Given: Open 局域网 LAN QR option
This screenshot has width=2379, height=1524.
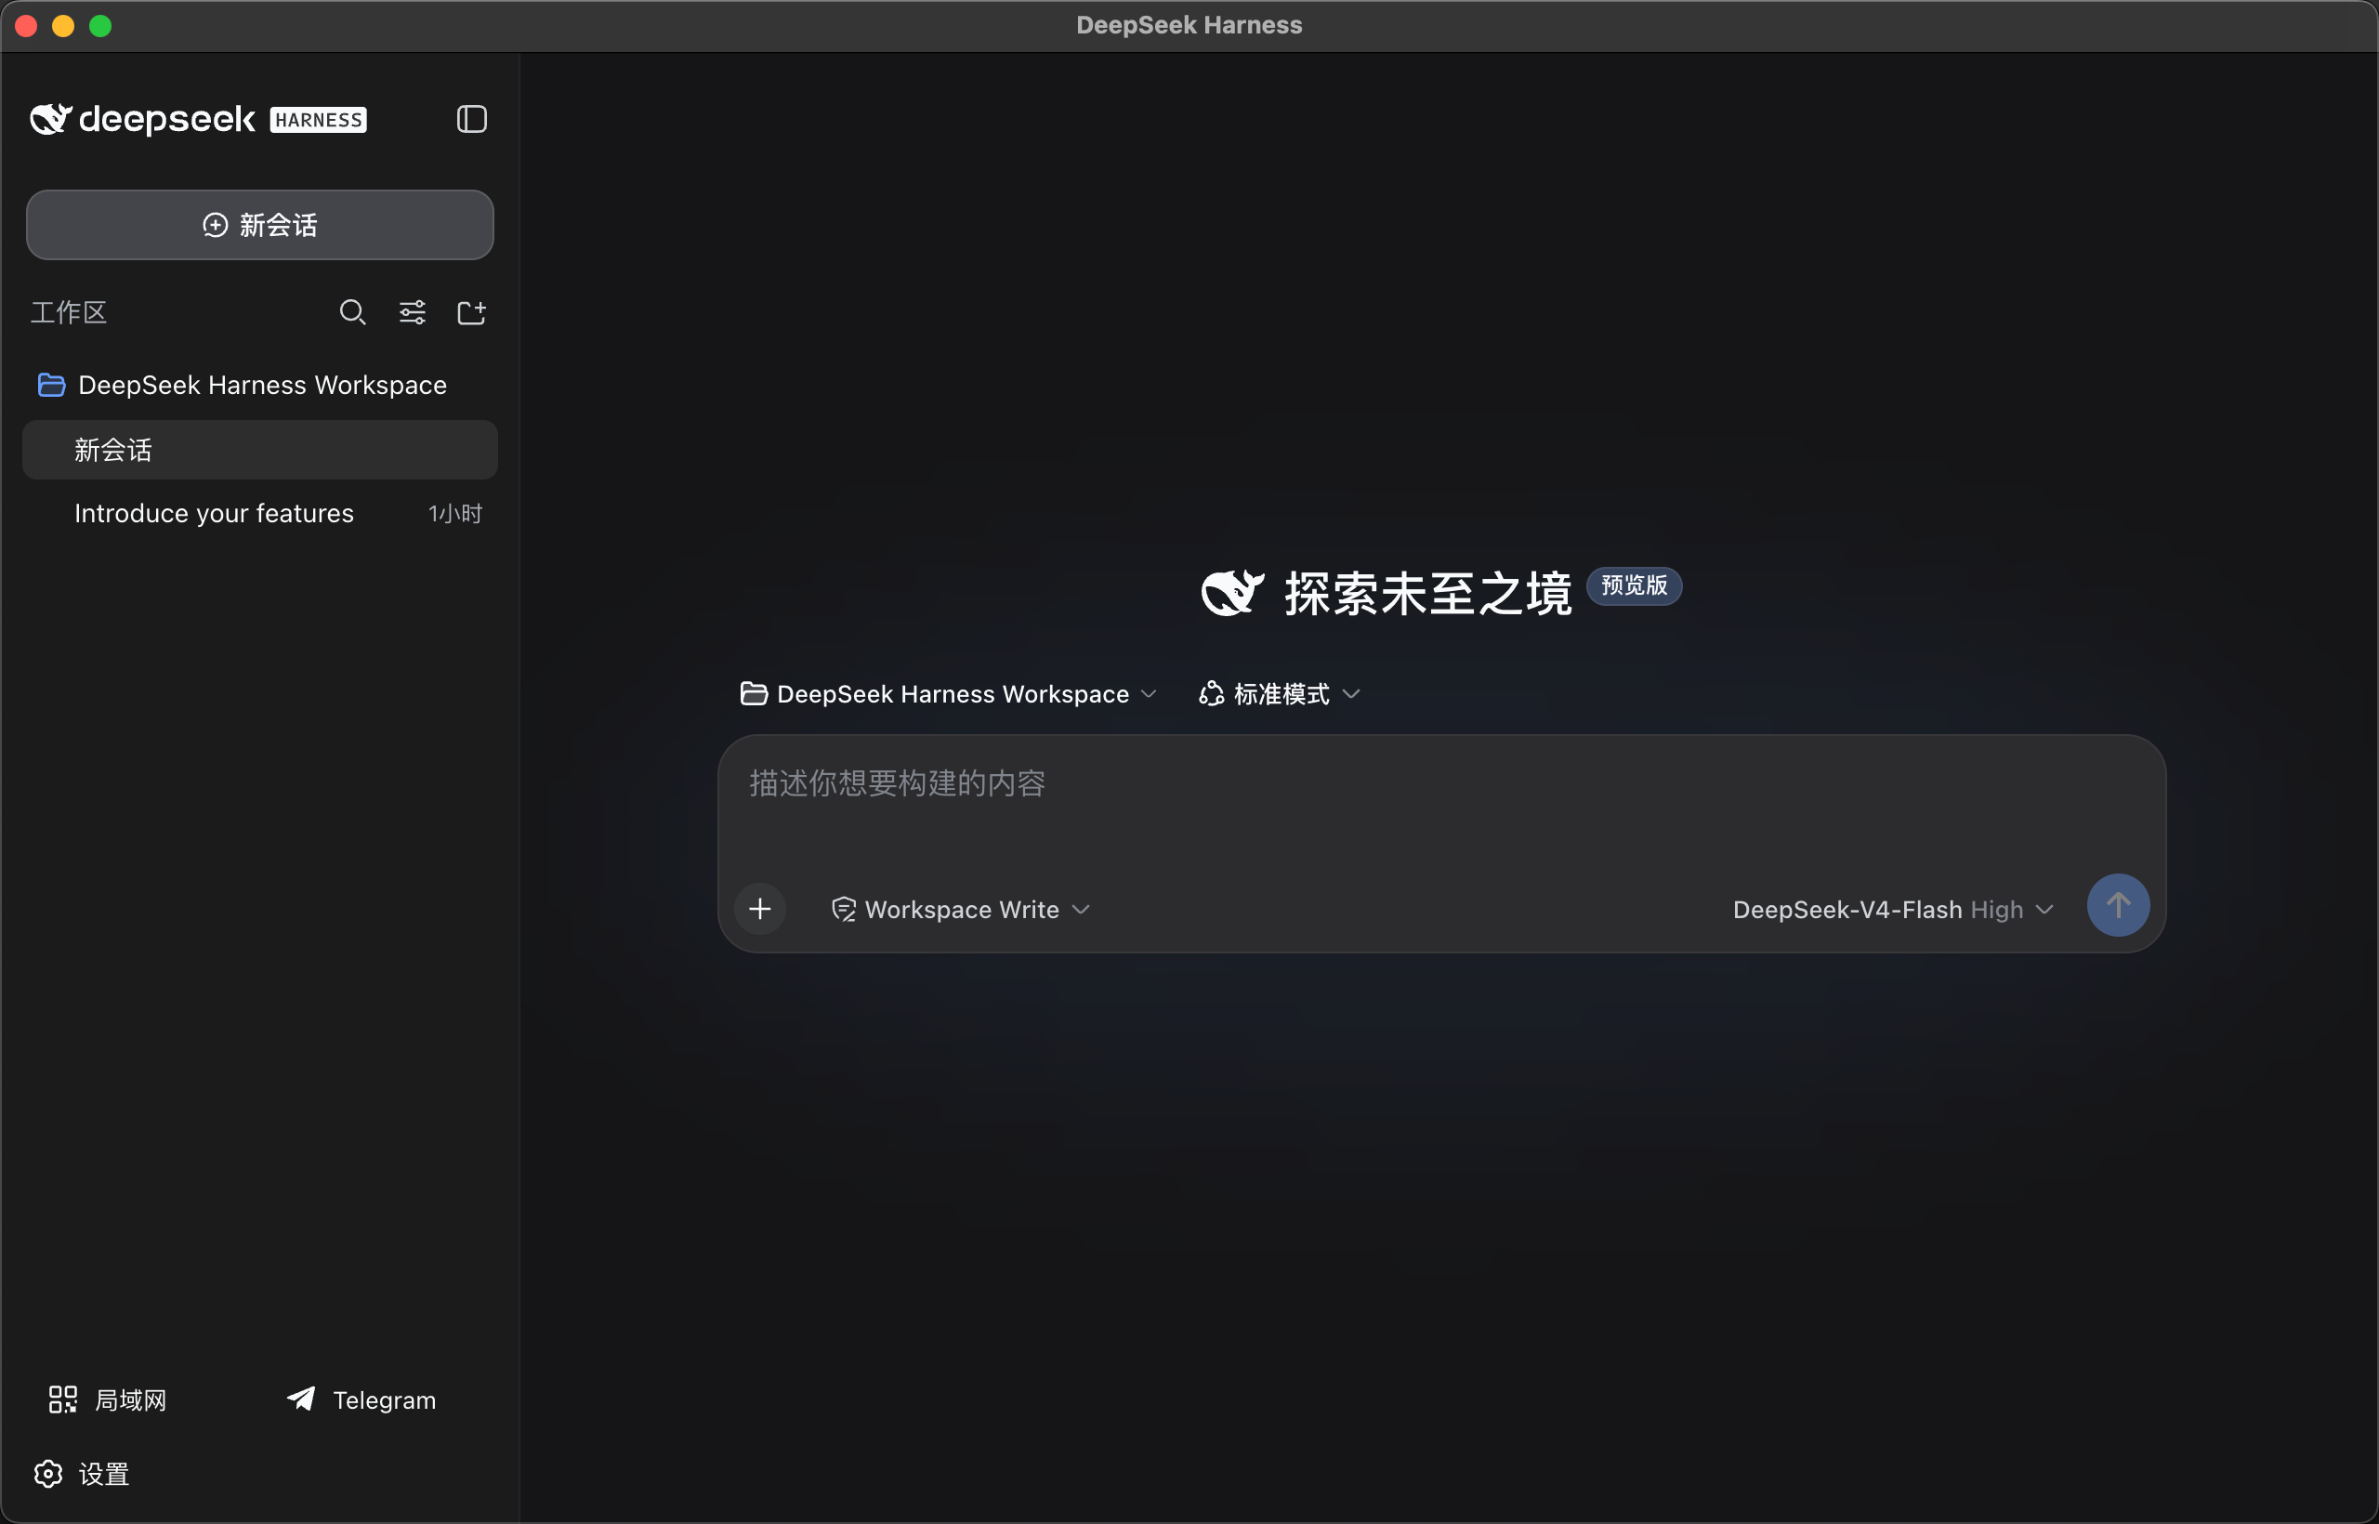Looking at the screenshot, I should point(108,1399).
